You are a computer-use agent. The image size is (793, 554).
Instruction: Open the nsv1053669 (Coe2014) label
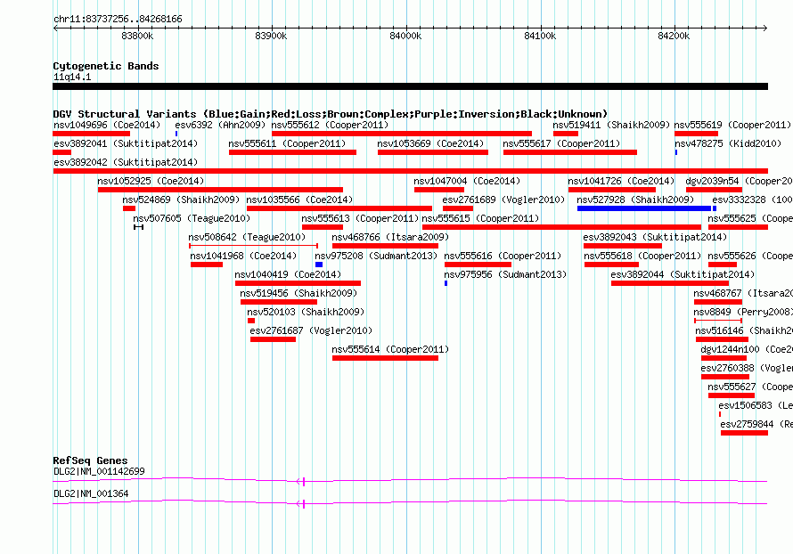pyautogui.click(x=430, y=143)
